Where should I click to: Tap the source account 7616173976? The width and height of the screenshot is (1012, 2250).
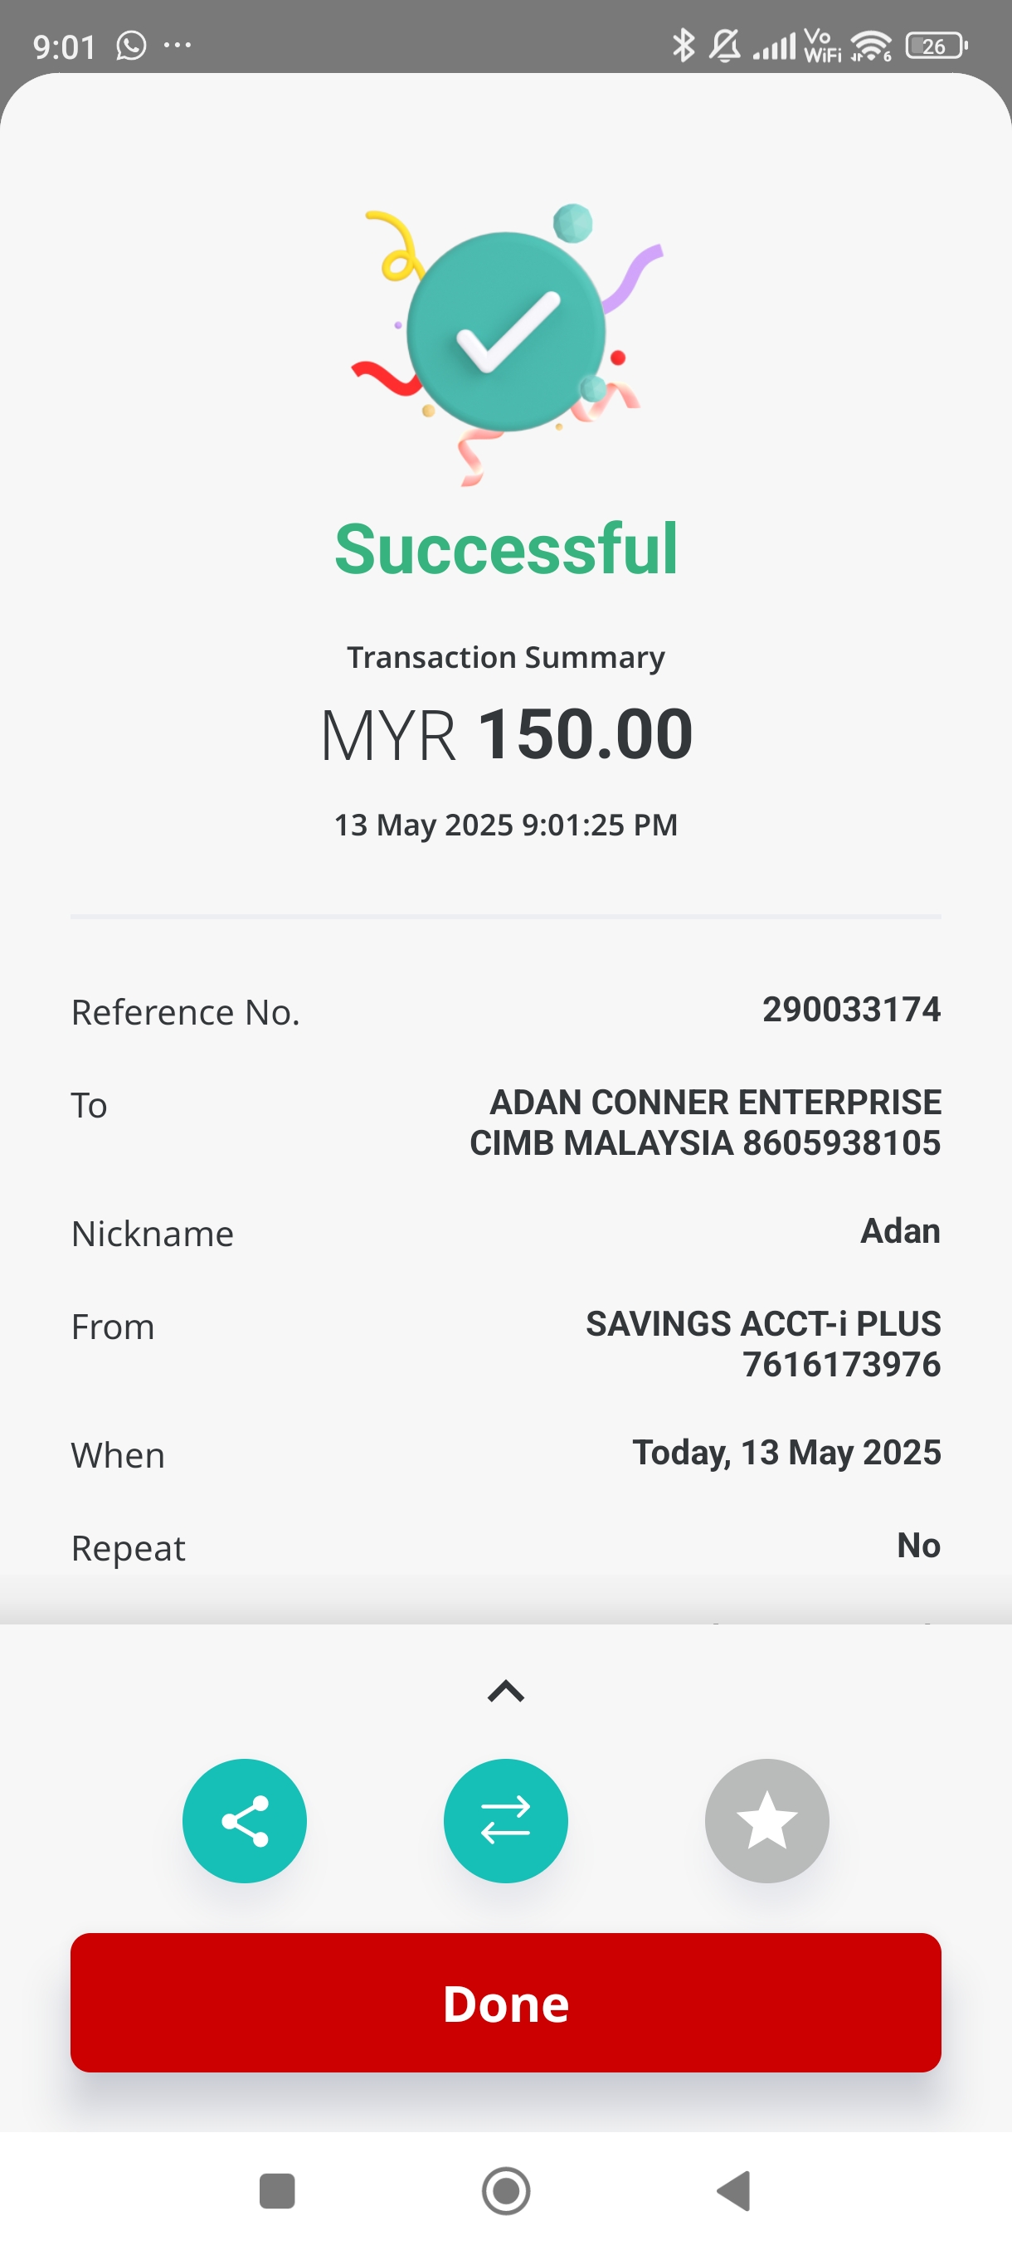coord(841,1364)
